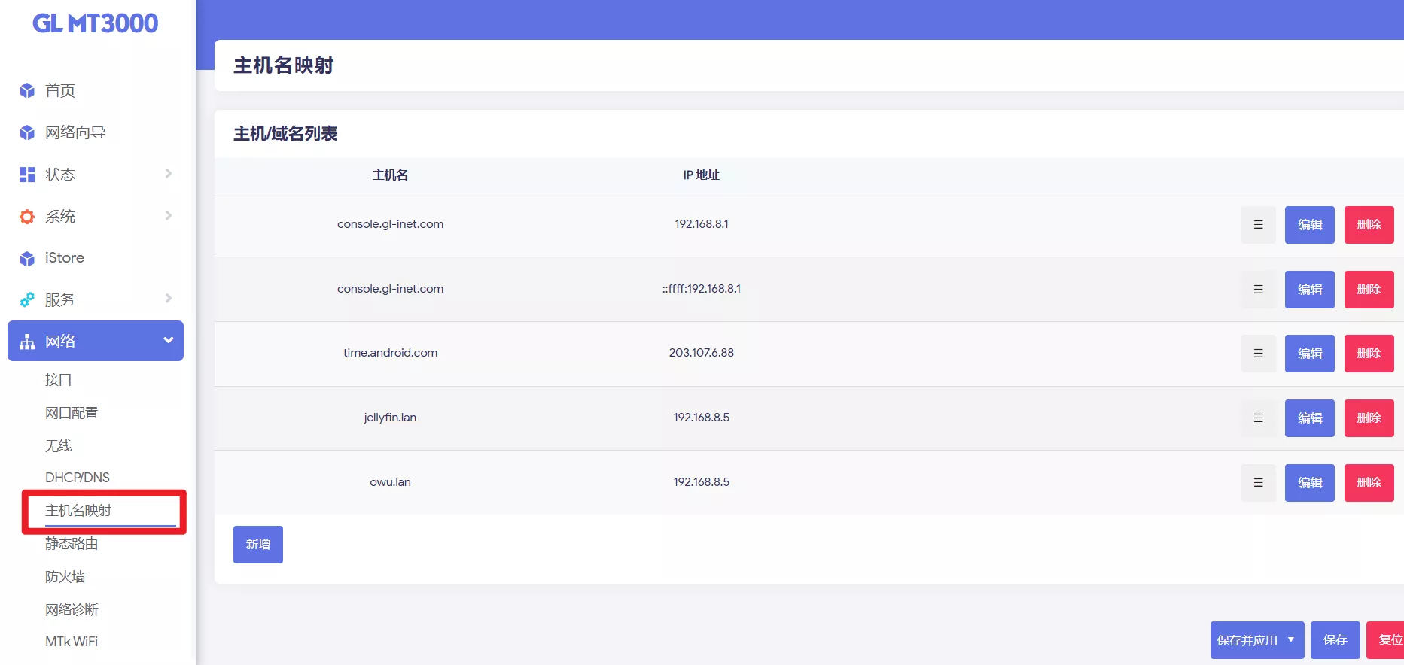Screen dimensions: 1404x665
Task: Click drag handle icon for jellyfin.lan row
Action: pos(1258,418)
